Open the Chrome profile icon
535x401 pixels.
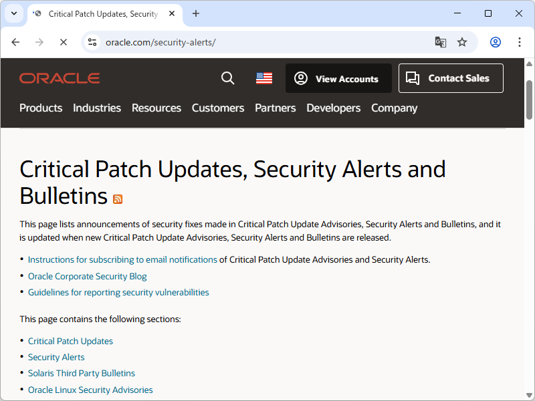click(x=495, y=41)
